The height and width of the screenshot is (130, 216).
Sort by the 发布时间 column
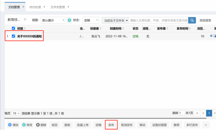(x=184, y=29)
